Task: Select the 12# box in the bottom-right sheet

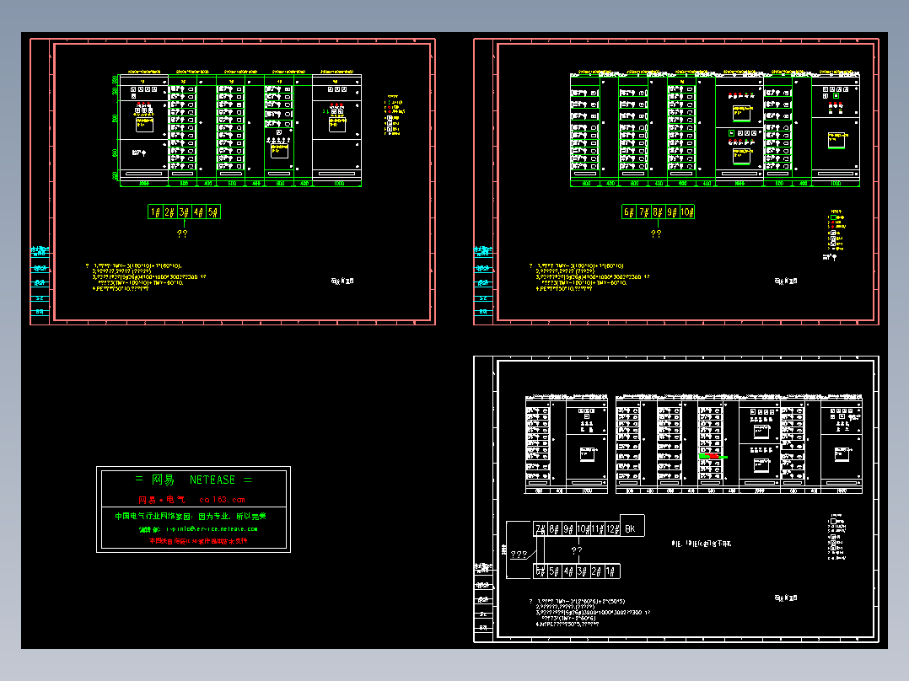Action: [x=613, y=529]
